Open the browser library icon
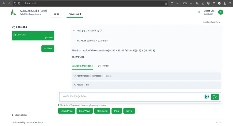Image resolution: width=233 pixels, height=126 pixels. 197,3
